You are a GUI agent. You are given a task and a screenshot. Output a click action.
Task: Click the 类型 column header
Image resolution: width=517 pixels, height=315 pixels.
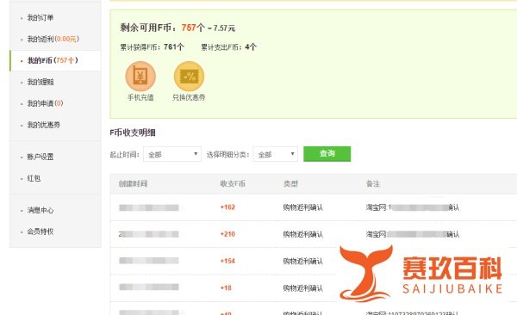(x=290, y=184)
